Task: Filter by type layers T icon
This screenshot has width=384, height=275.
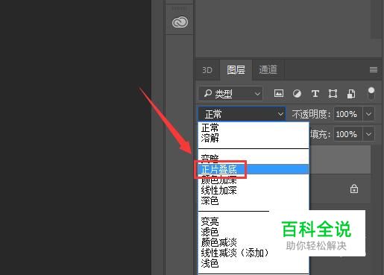Action: (315, 94)
